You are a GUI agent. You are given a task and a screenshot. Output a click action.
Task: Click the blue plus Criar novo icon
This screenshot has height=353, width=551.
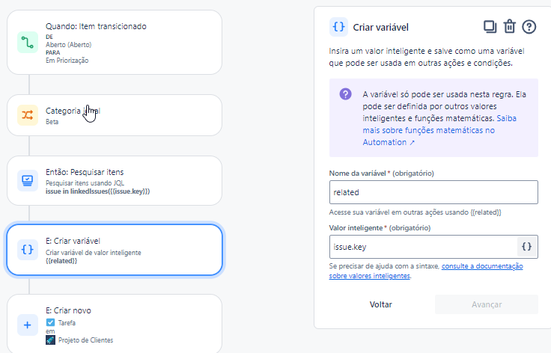28,325
